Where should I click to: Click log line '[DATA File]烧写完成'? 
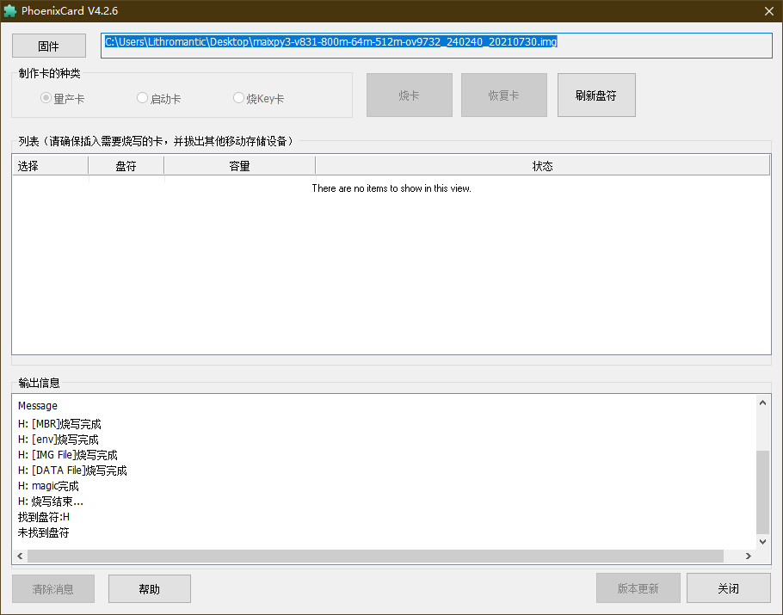72,470
